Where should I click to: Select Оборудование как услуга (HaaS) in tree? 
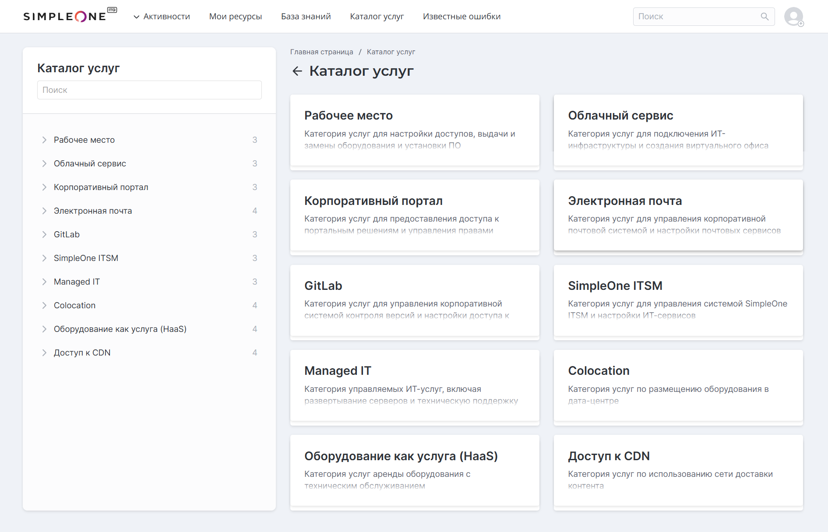point(120,329)
